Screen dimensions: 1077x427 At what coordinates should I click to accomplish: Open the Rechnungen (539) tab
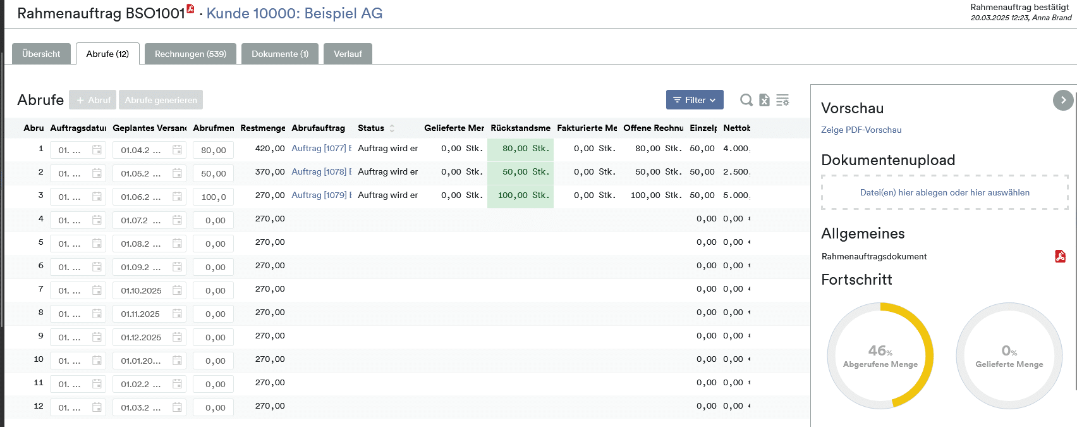pos(190,54)
